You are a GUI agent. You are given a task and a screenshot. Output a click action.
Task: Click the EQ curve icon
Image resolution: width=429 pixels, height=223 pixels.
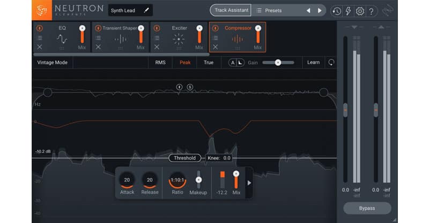[x=62, y=39]
